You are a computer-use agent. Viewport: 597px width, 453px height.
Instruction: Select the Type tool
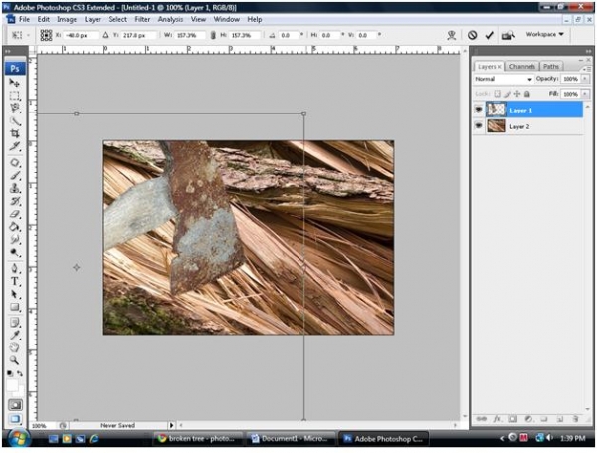point(15,281)
